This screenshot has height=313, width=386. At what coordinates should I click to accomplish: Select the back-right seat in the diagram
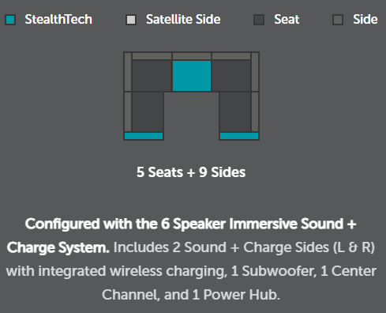click(x=231, y=76)
